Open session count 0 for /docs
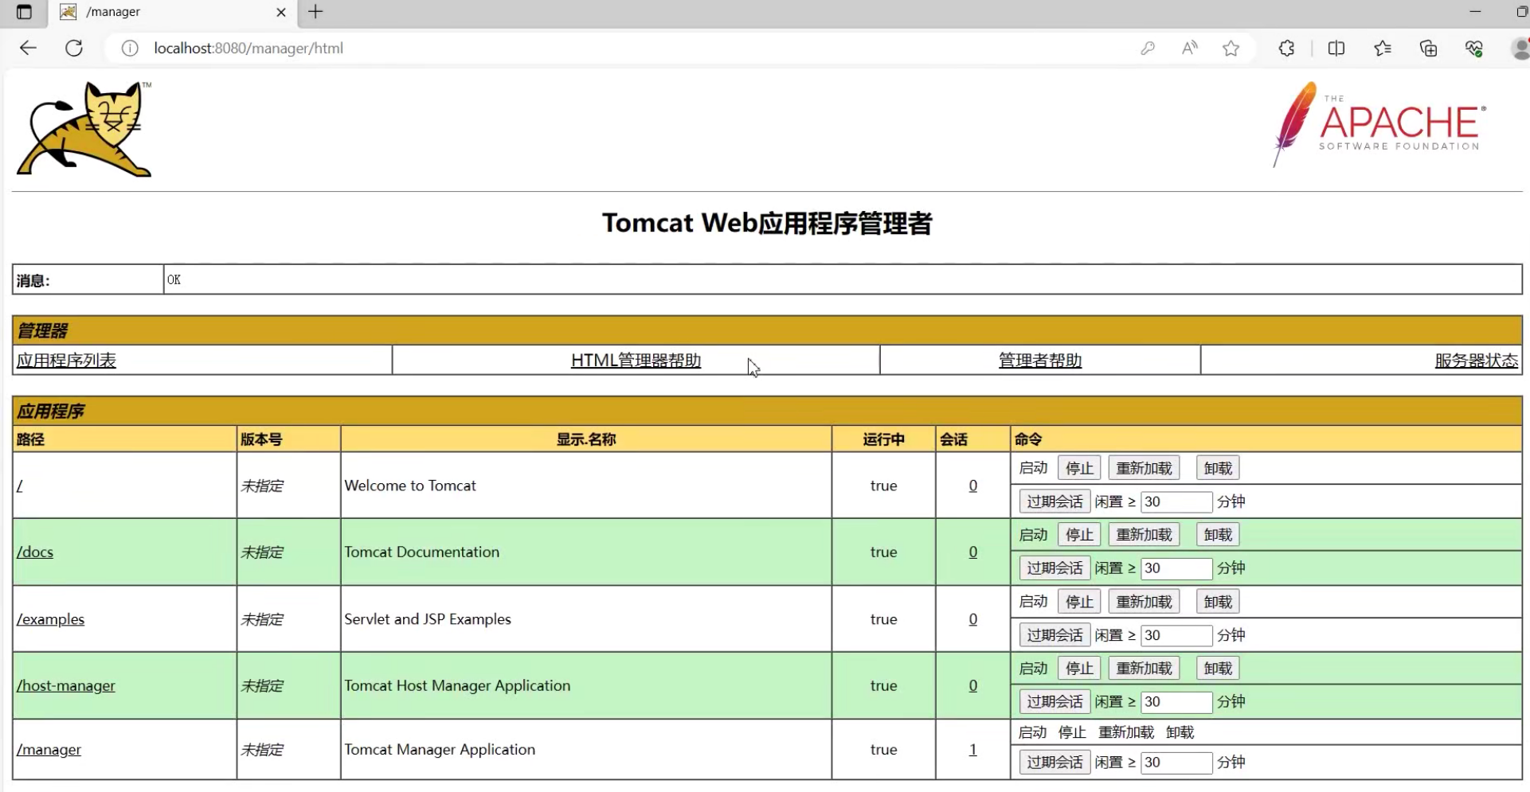This screenshot has width=1530, height=792. point(972,552)
